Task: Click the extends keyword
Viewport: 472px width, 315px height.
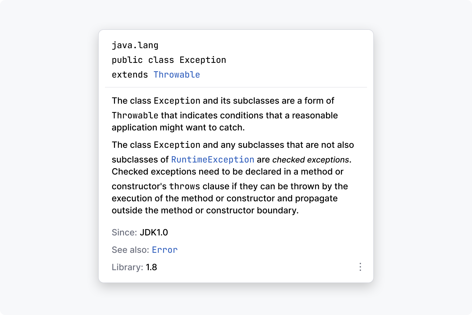Action: click(x=130, y=75)
